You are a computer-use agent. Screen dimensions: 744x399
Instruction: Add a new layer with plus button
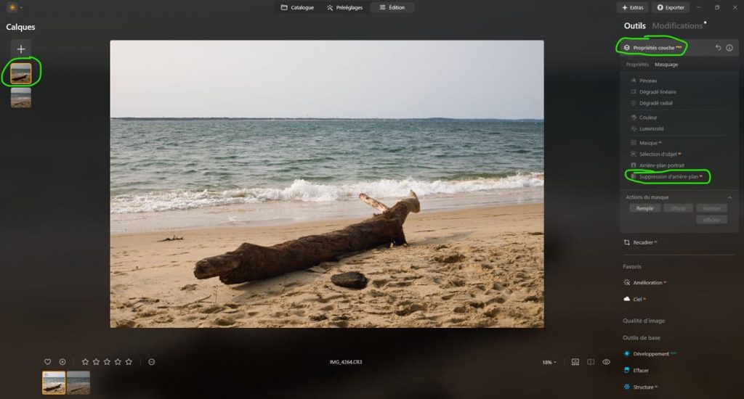(21, 49)
